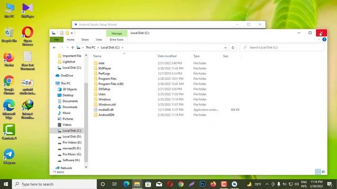Click New Folder icon in quick access toolbar
Screen dimensions: 337x189
coord(67,33)
